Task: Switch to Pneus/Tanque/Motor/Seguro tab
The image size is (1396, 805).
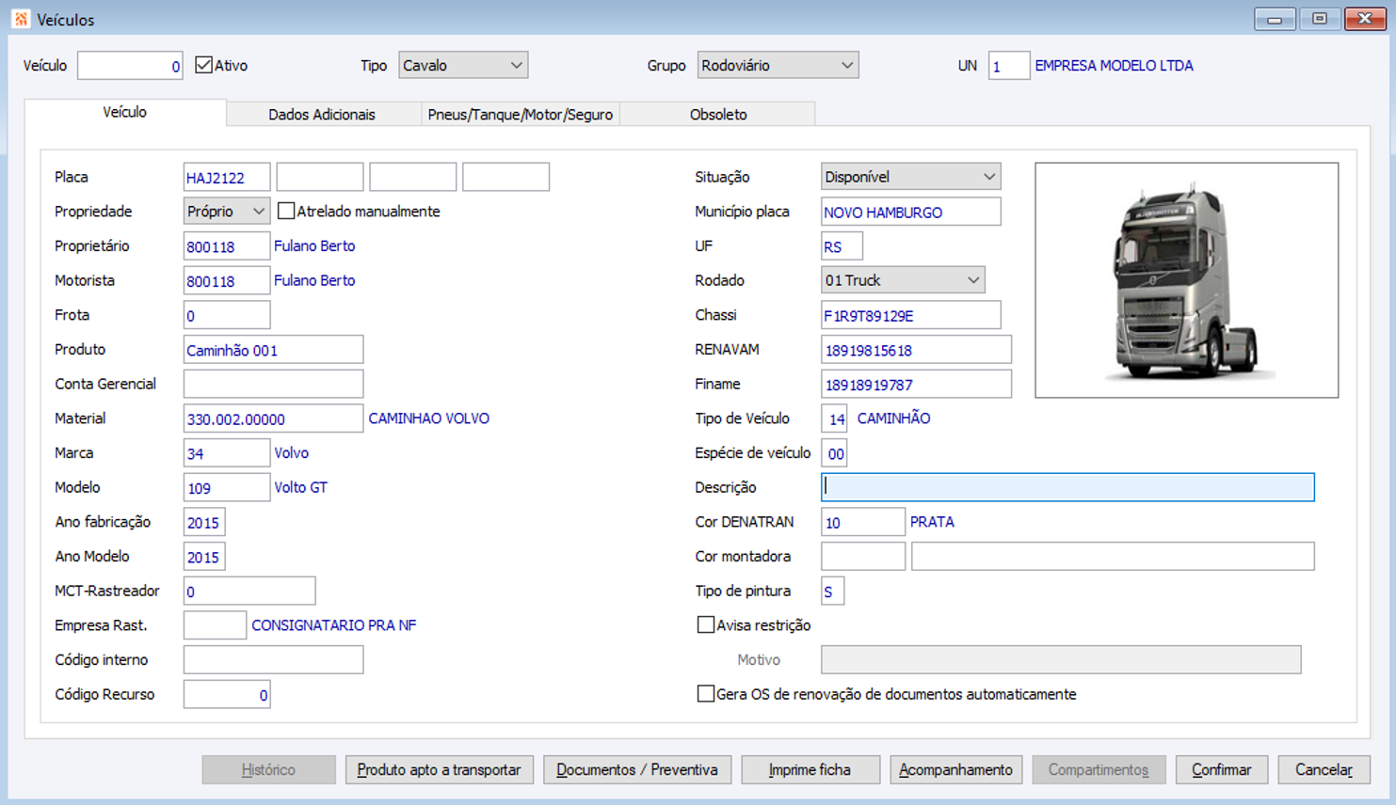Action: 521,115
